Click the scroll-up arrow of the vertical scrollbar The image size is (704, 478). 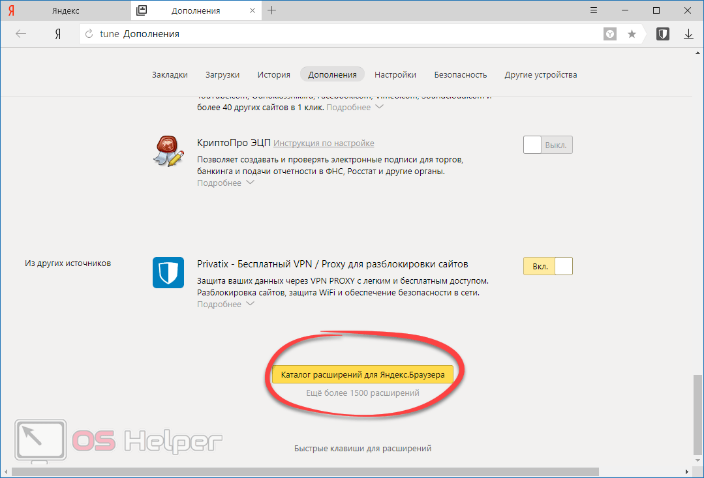pos(697,53)
